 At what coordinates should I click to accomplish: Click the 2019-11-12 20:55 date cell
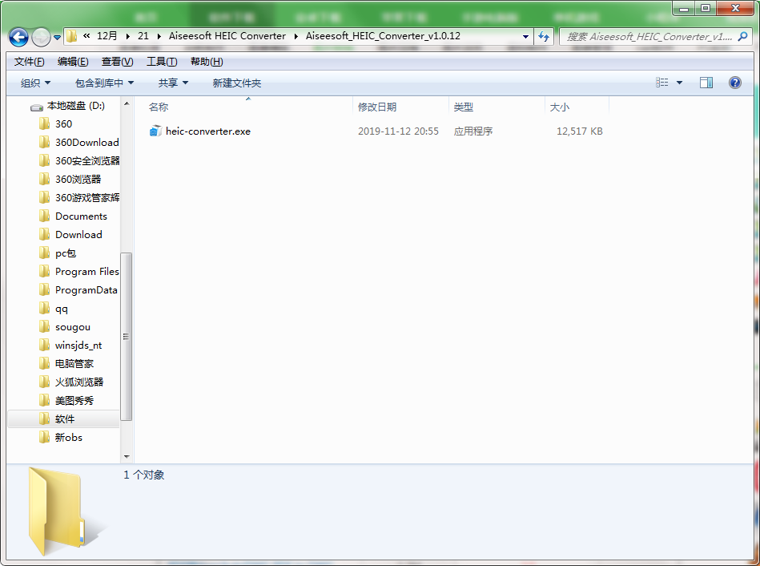[x=398, y=131]
